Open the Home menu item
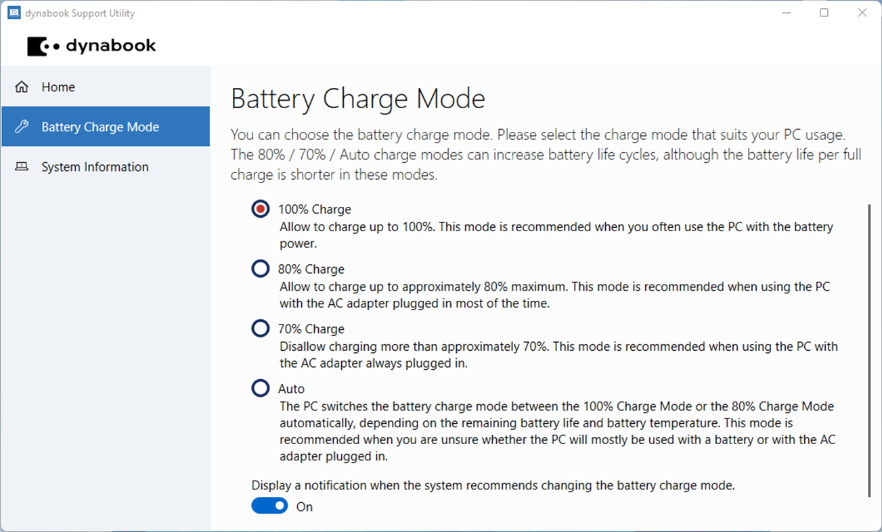The width and height of the screenshot is (882, 532). 58,87
